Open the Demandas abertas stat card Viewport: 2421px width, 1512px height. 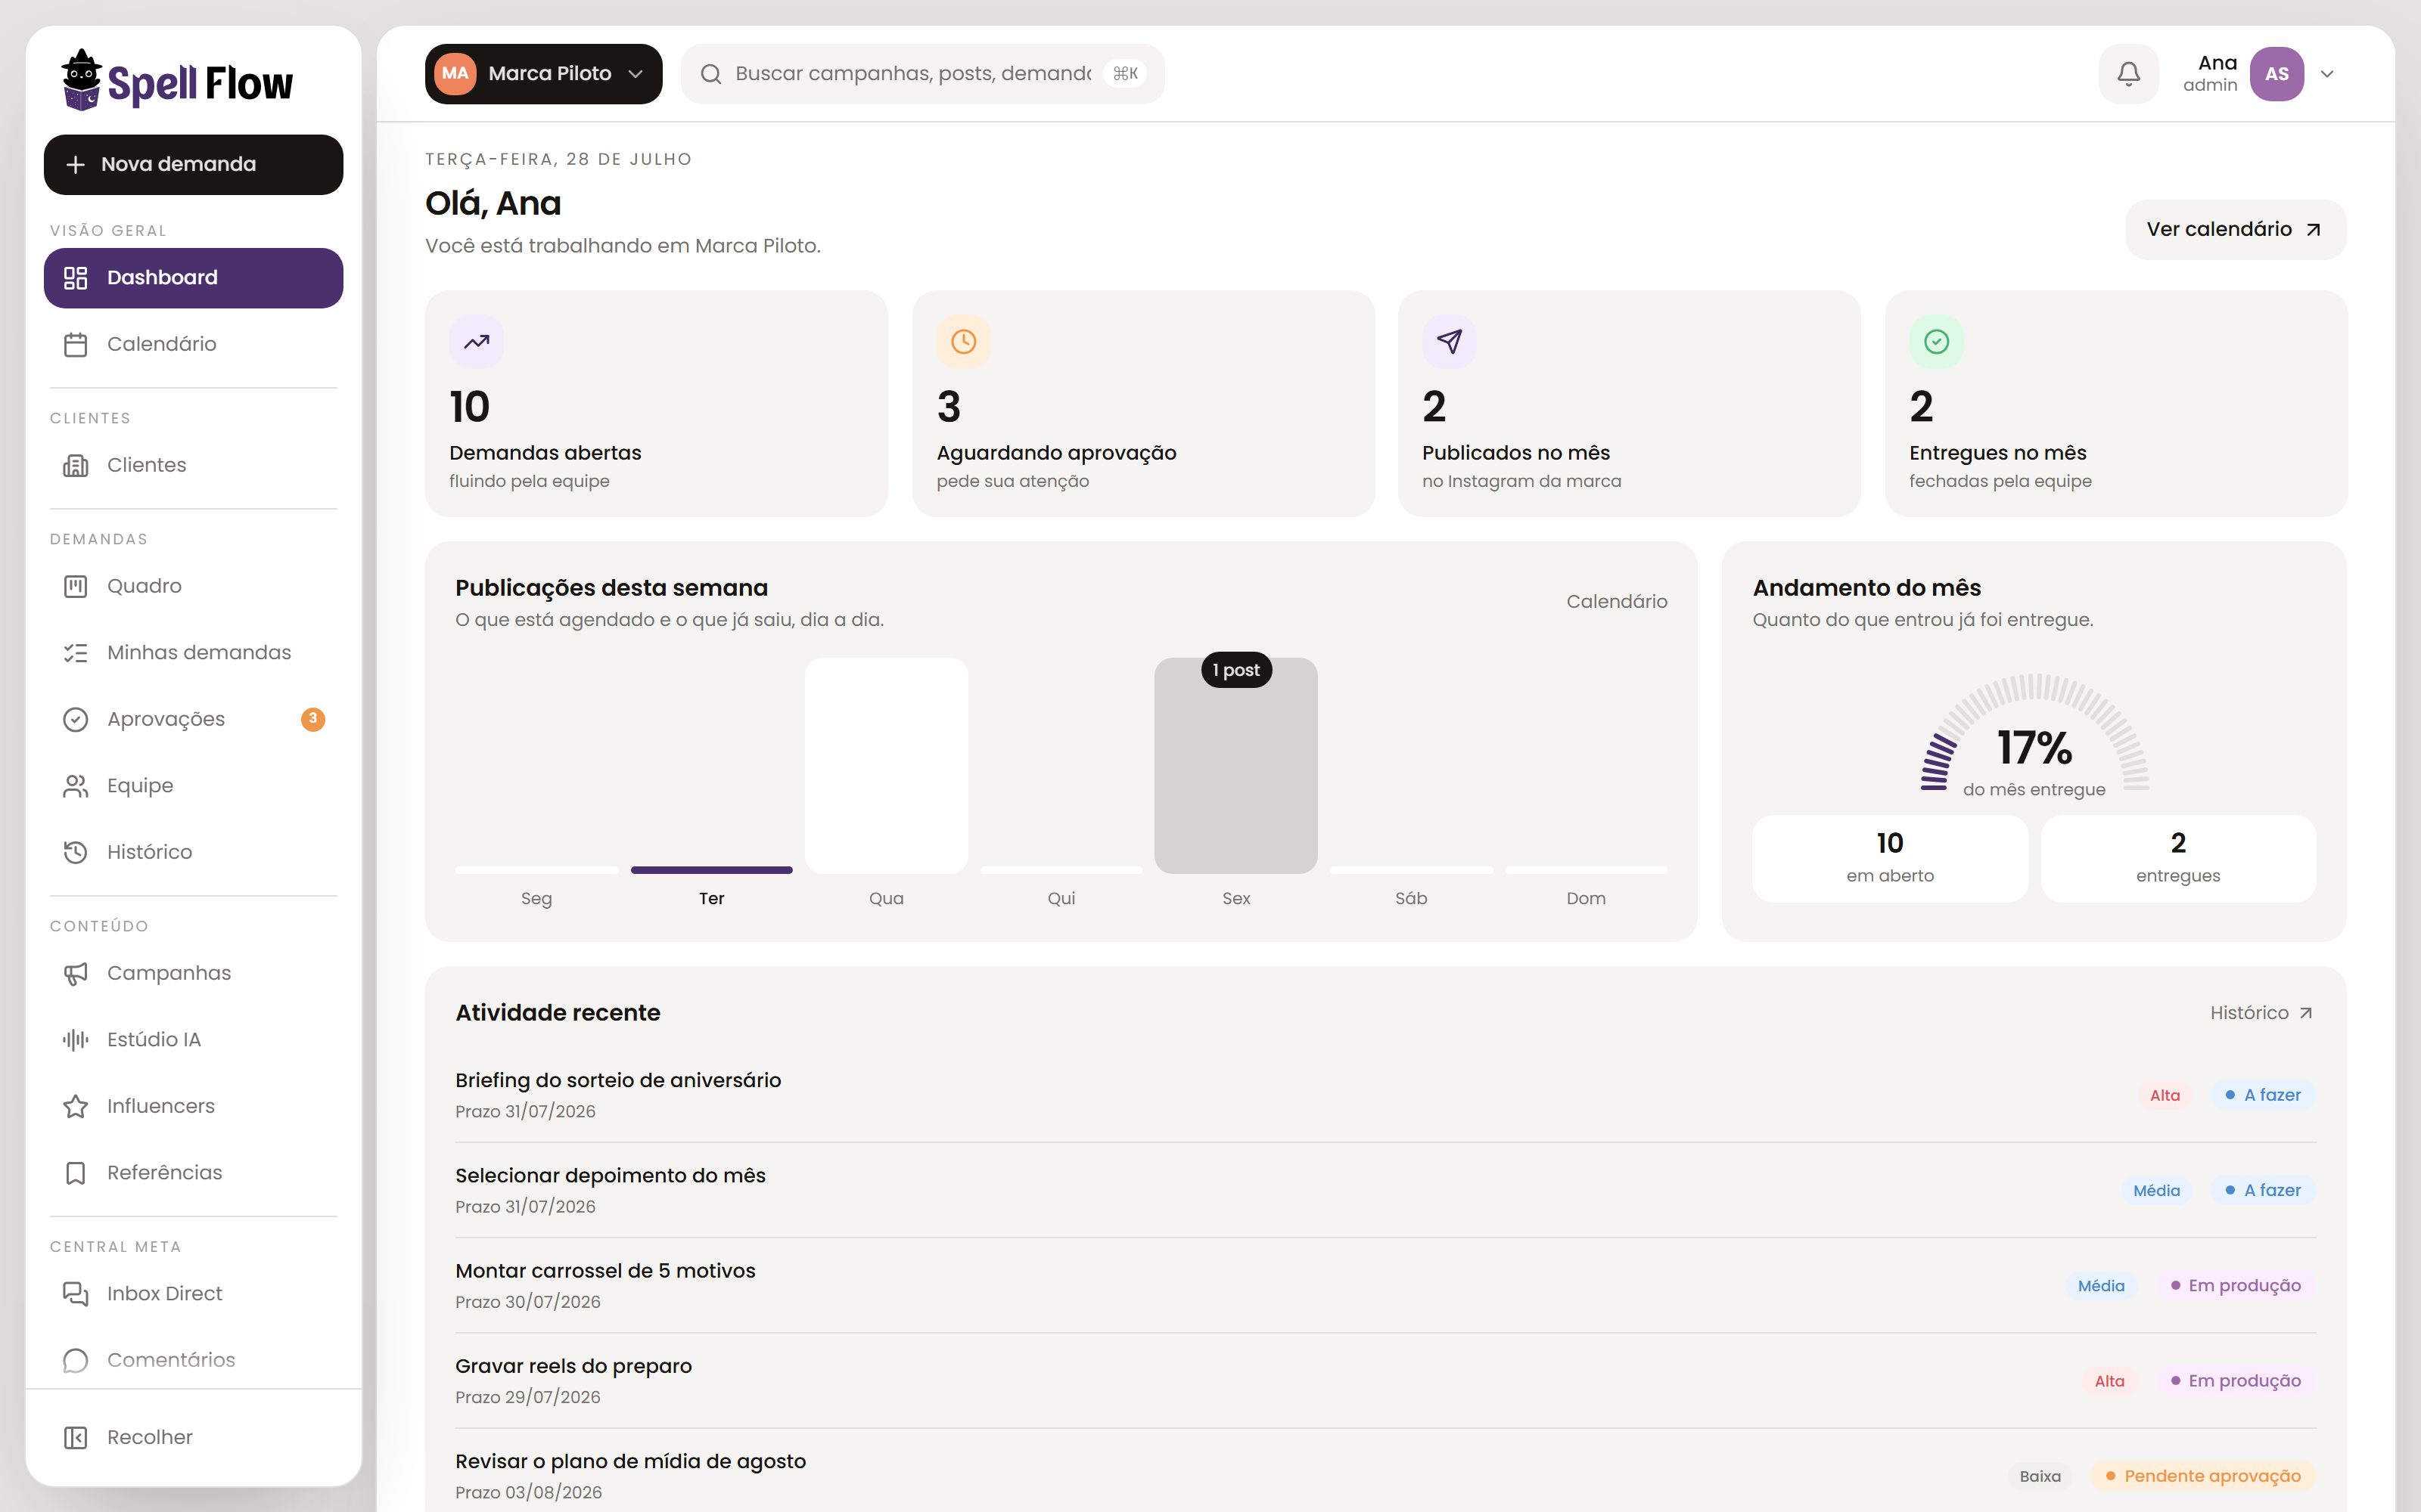(656, 404)
